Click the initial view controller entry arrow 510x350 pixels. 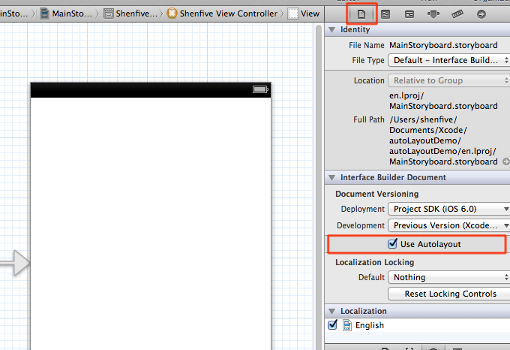click(x=15, y=263)
